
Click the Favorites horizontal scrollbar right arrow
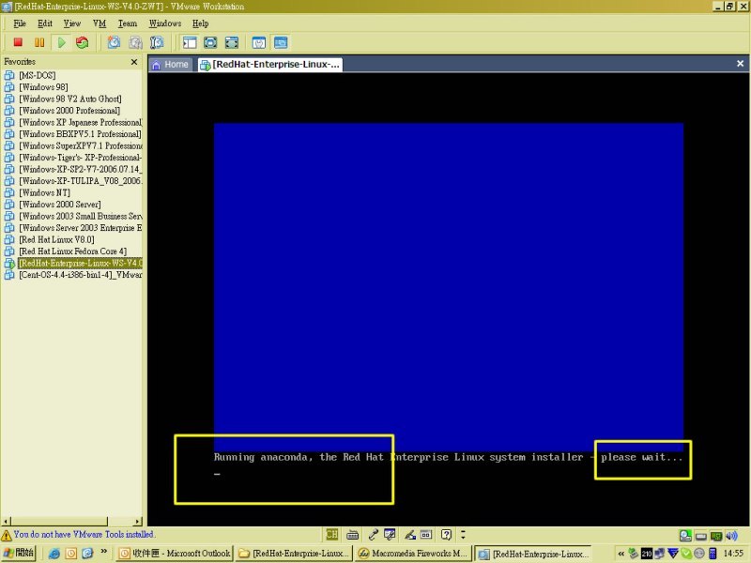click(138, 521)
